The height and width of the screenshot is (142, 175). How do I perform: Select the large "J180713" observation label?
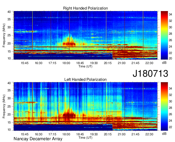click(150, 74)
